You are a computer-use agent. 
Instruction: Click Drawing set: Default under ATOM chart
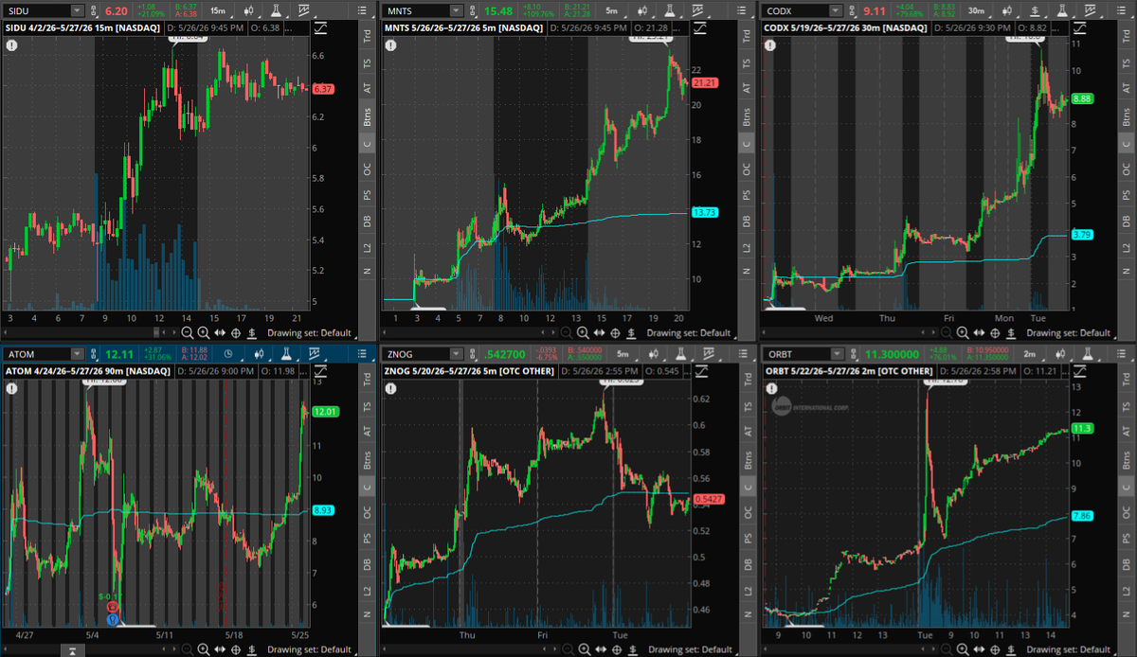(309, 649)
